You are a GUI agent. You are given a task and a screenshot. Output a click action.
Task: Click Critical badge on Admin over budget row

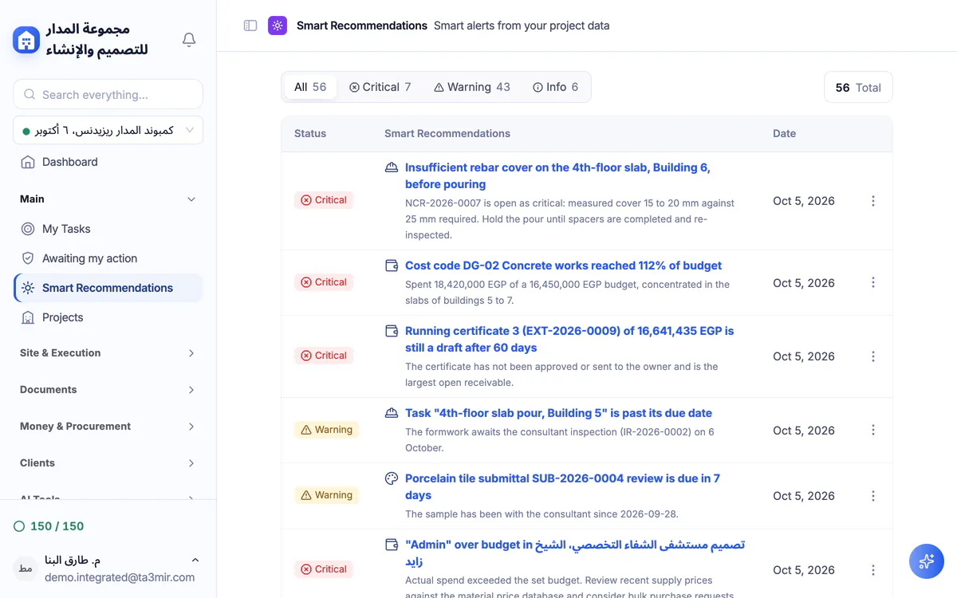point(324,569)
